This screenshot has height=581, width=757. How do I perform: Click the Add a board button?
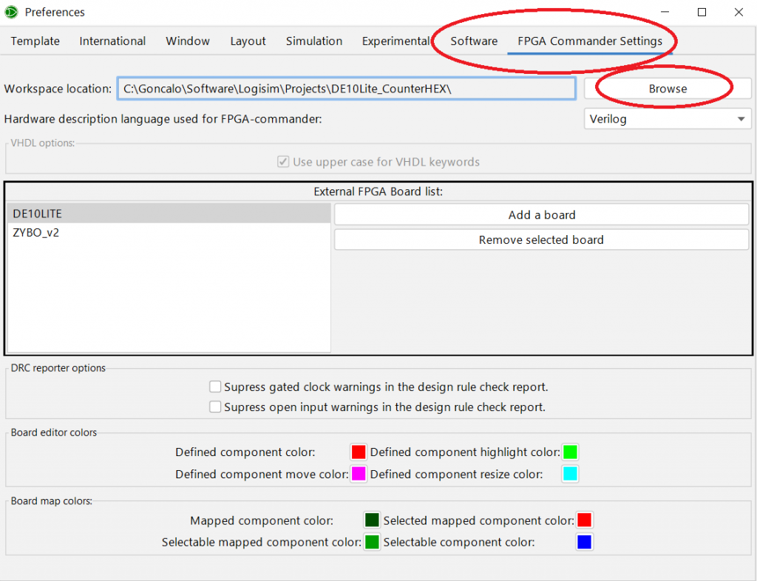pyautogui.click(x=541, y=215)
